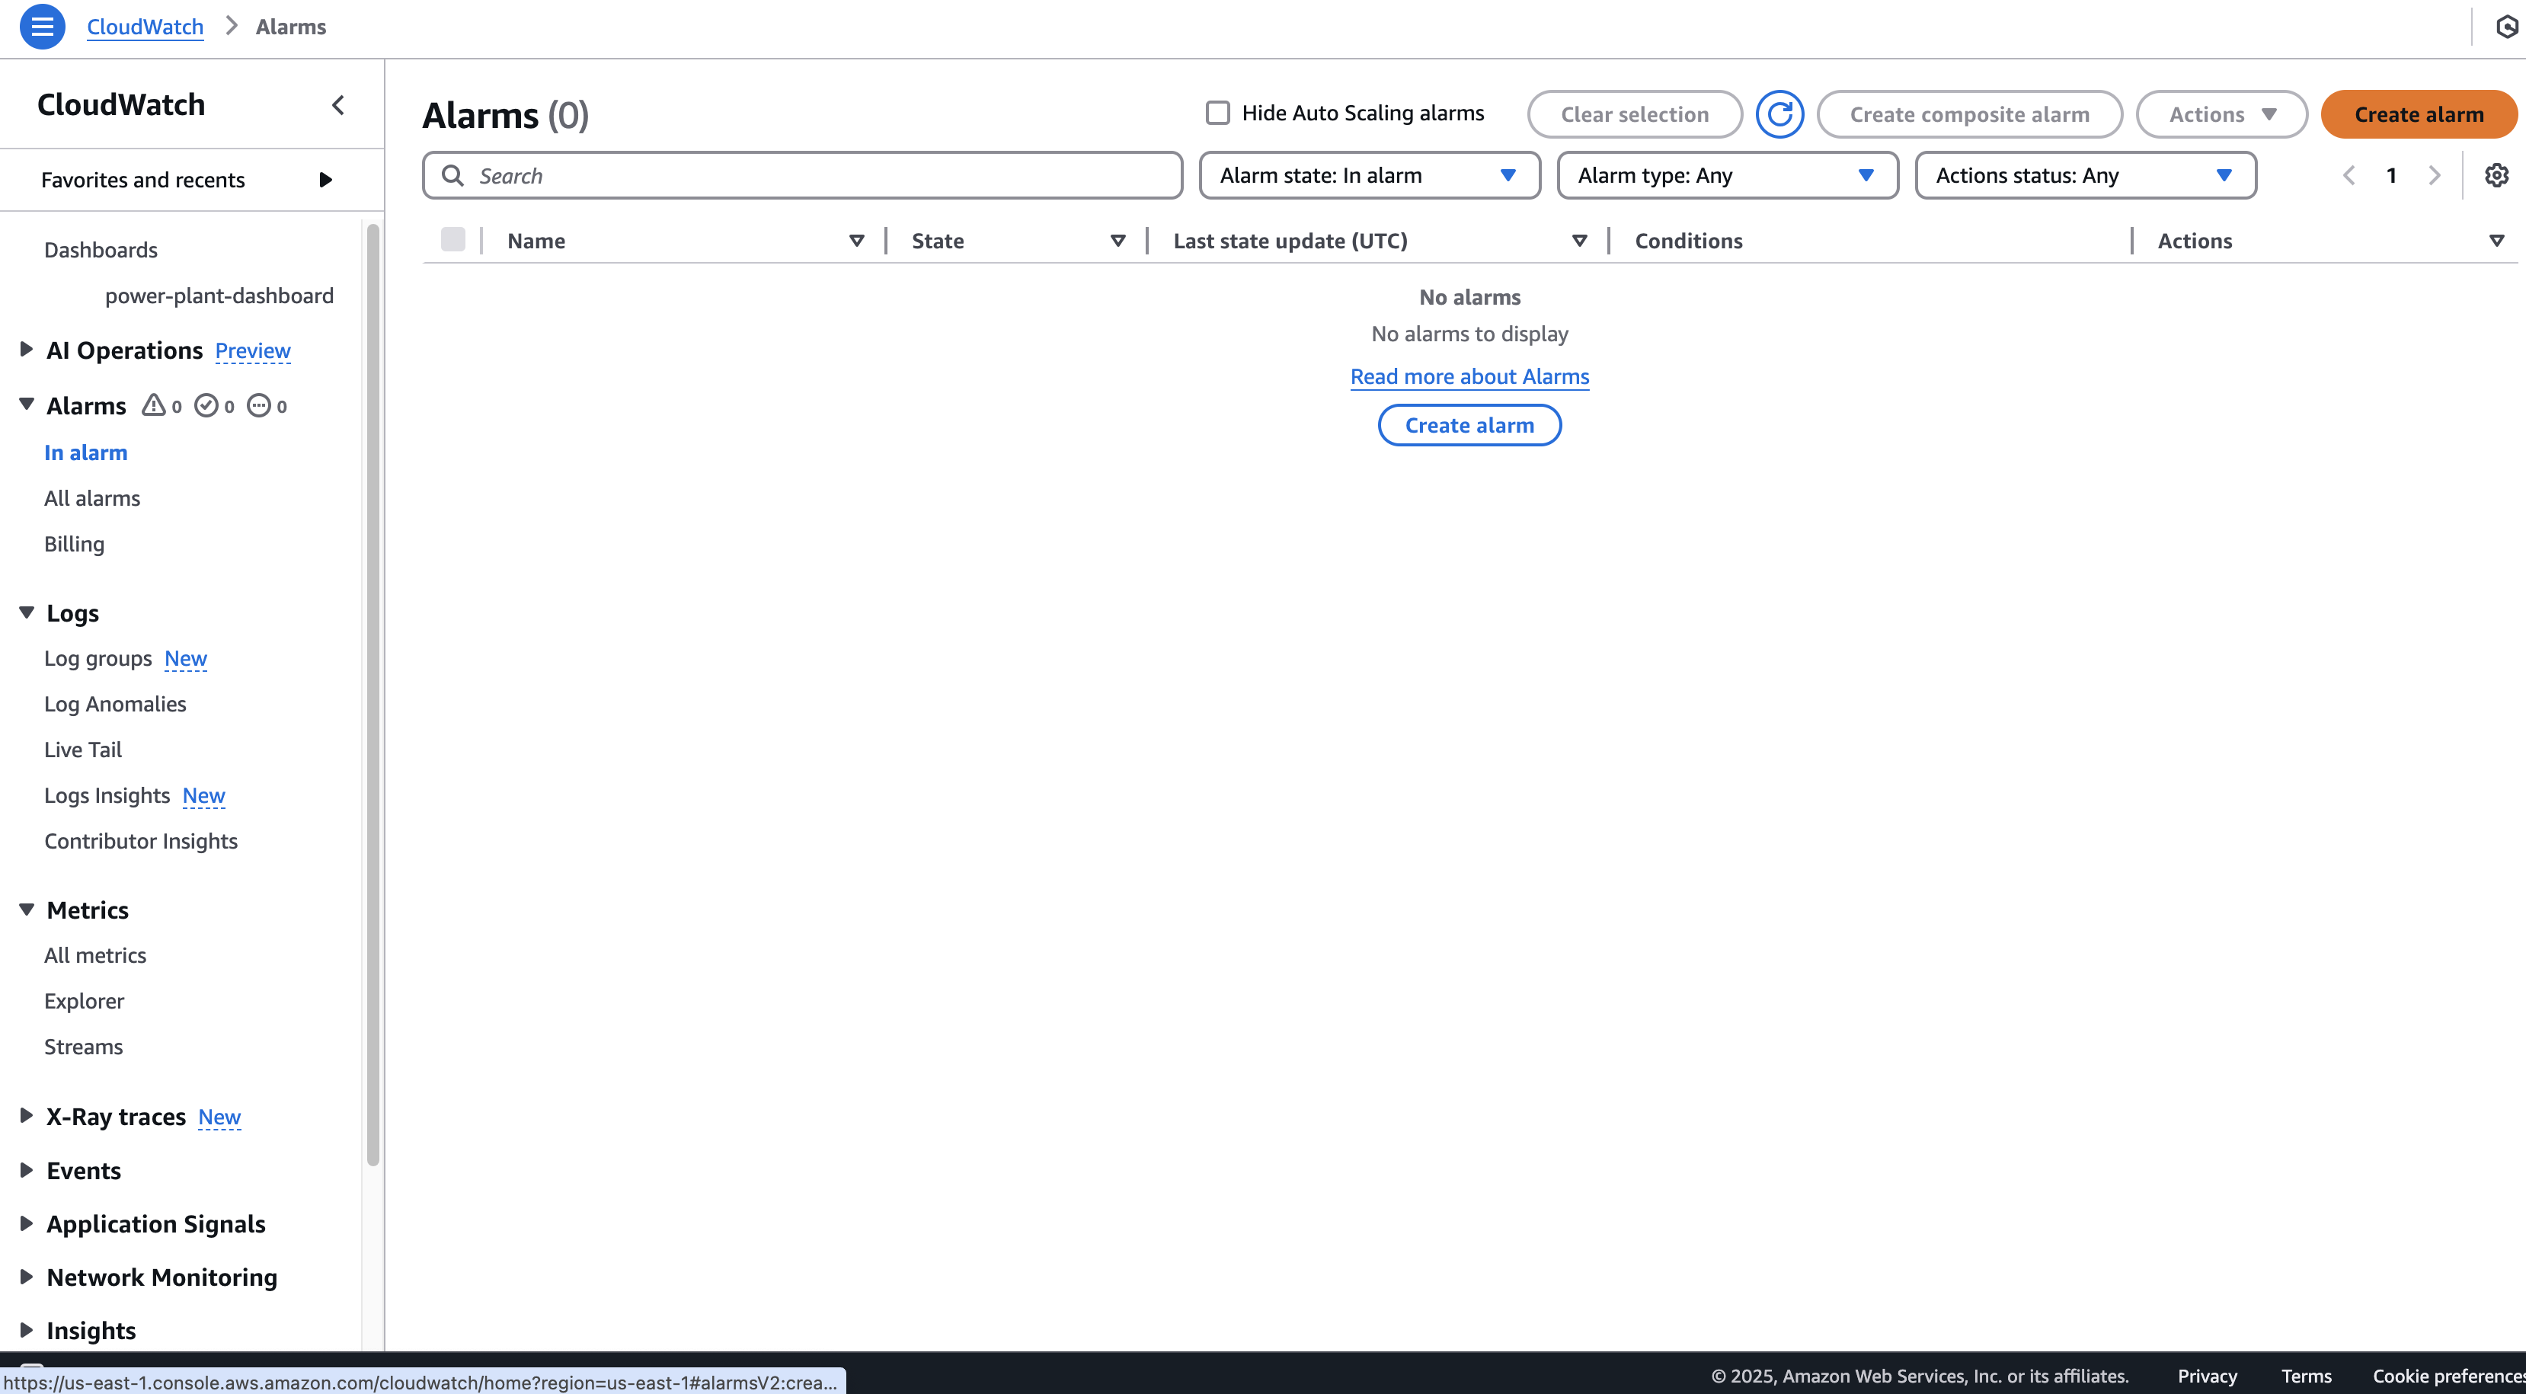Collapse the Alarms sidebar section

pos(27,404)
